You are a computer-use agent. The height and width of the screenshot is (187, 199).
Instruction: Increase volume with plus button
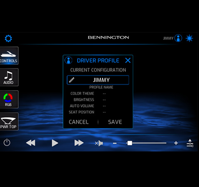coord(176,143)
